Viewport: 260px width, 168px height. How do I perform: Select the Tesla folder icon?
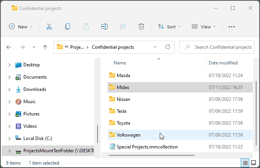[112, 111]
